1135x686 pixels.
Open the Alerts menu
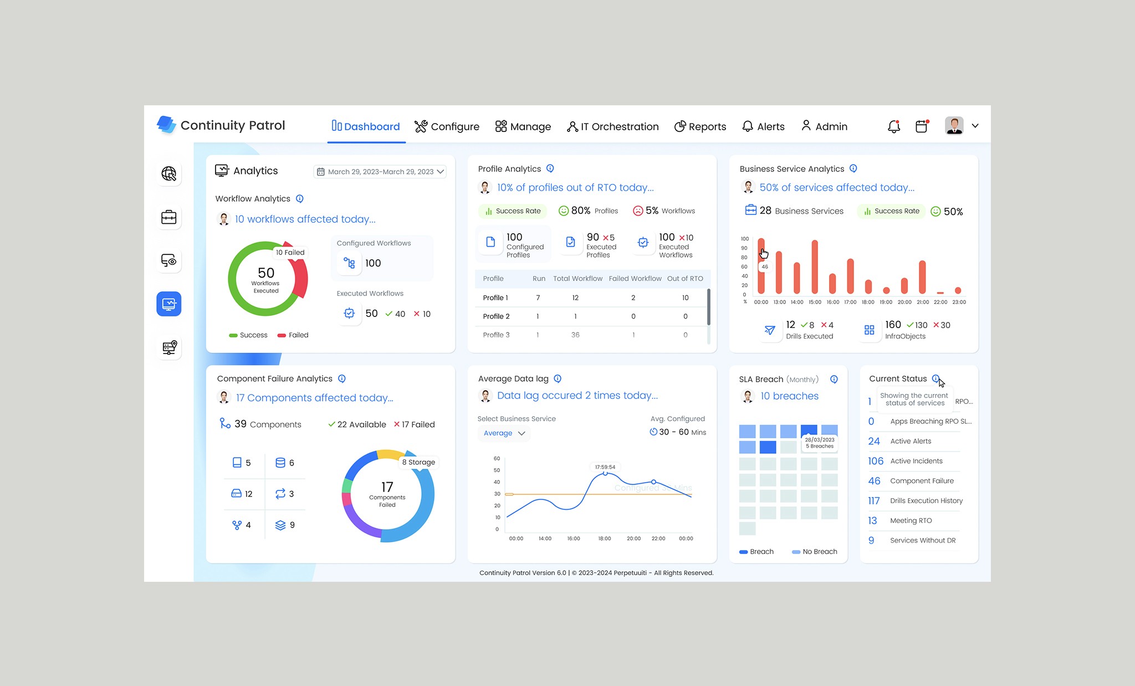point(763,126)
